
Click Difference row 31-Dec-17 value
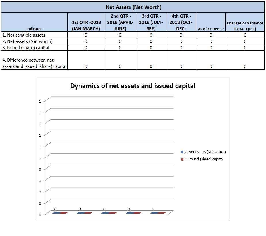pyautogui.click(x=211, y=66)
